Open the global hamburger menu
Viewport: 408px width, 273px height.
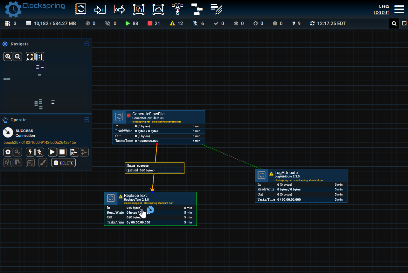(399, 10)
